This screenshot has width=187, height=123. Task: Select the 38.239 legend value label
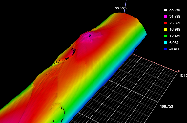(175, 10)
